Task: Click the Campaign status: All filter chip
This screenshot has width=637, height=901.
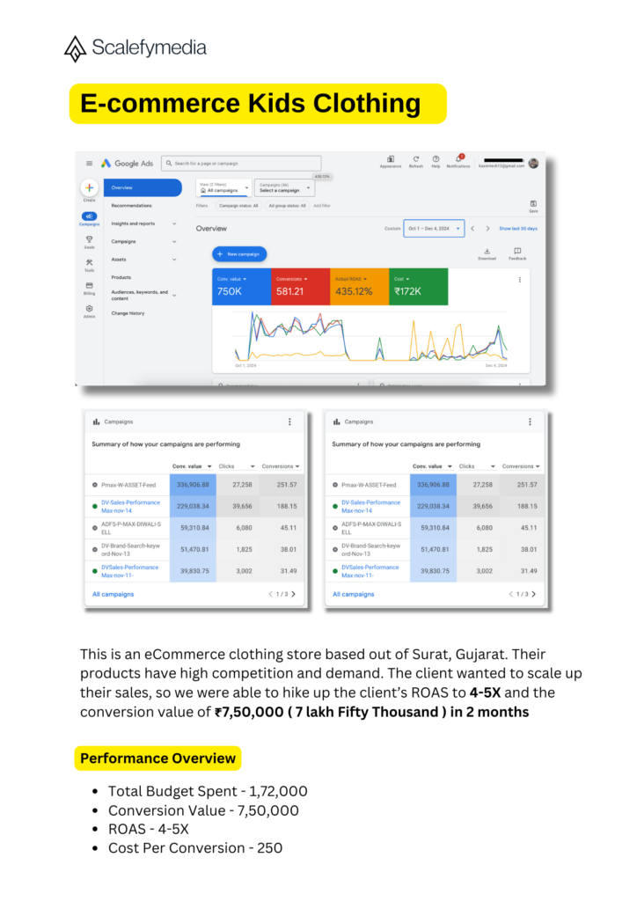Action: [238, 205]
